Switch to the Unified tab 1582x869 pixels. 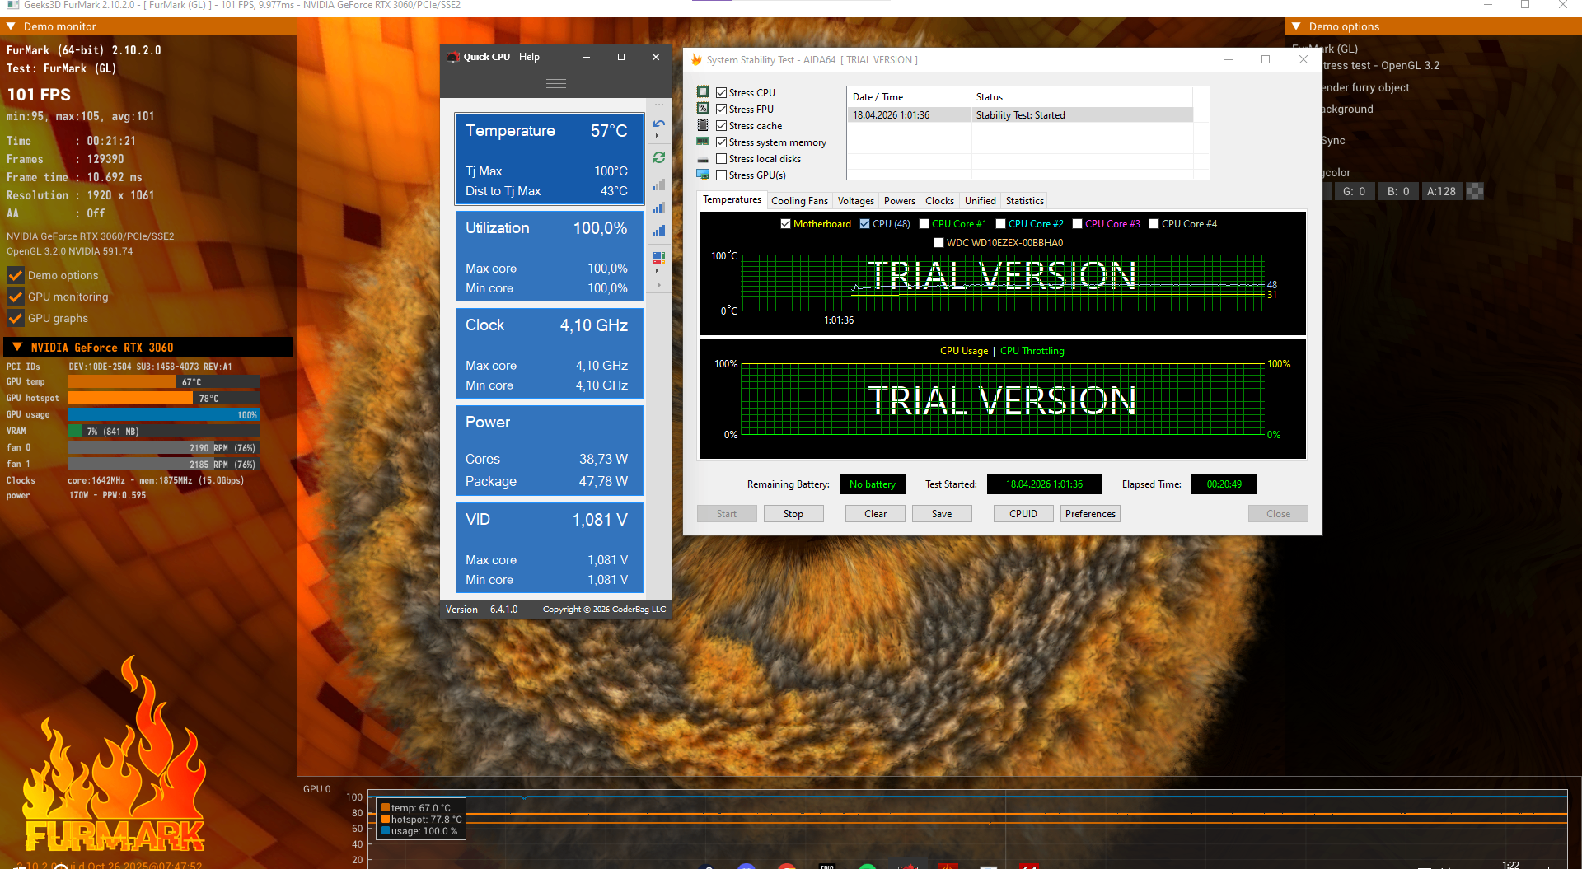[981, 201]
